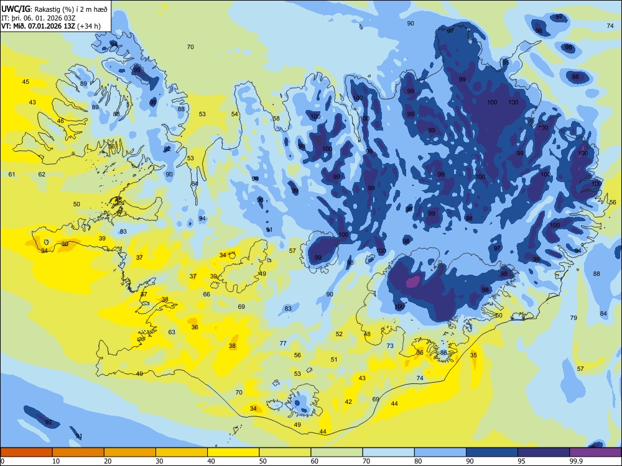Click the map value '66' in central-west

207,294
